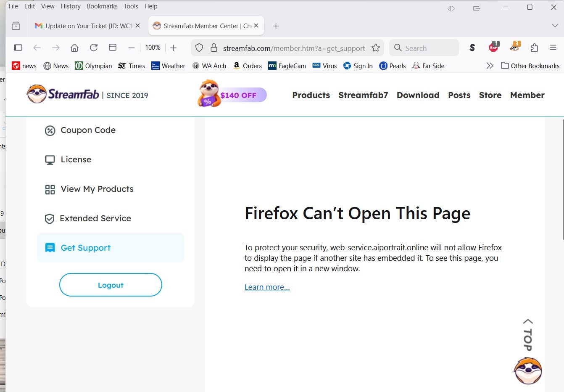Open the Firefox application menu
Viewport: 564px width, 392px height.
(x=553, y=48)
